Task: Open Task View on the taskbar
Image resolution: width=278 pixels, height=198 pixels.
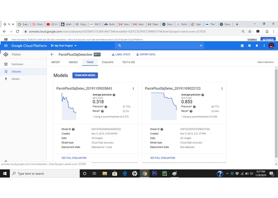Action: click(94, 174)
